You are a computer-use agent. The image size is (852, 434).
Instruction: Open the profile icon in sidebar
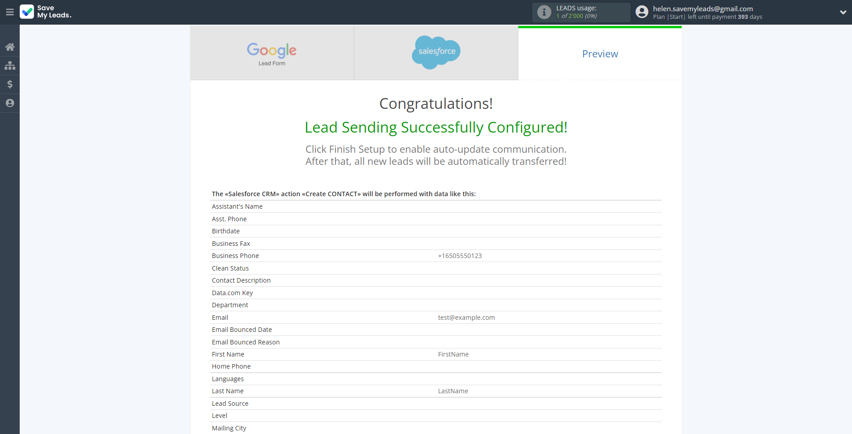[x=10, y=103]
